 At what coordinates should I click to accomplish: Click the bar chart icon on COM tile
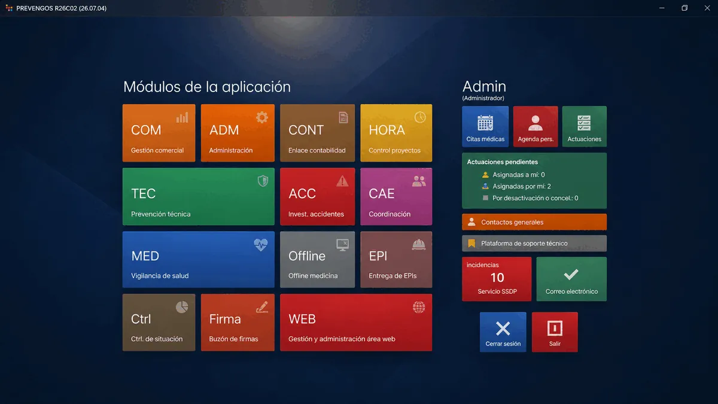(182, 117)
